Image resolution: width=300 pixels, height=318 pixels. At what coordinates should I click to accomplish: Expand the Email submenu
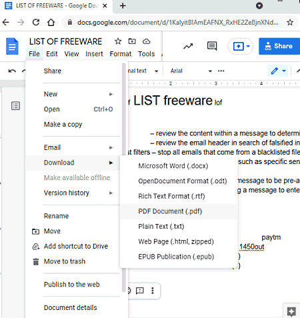point(111,147)
